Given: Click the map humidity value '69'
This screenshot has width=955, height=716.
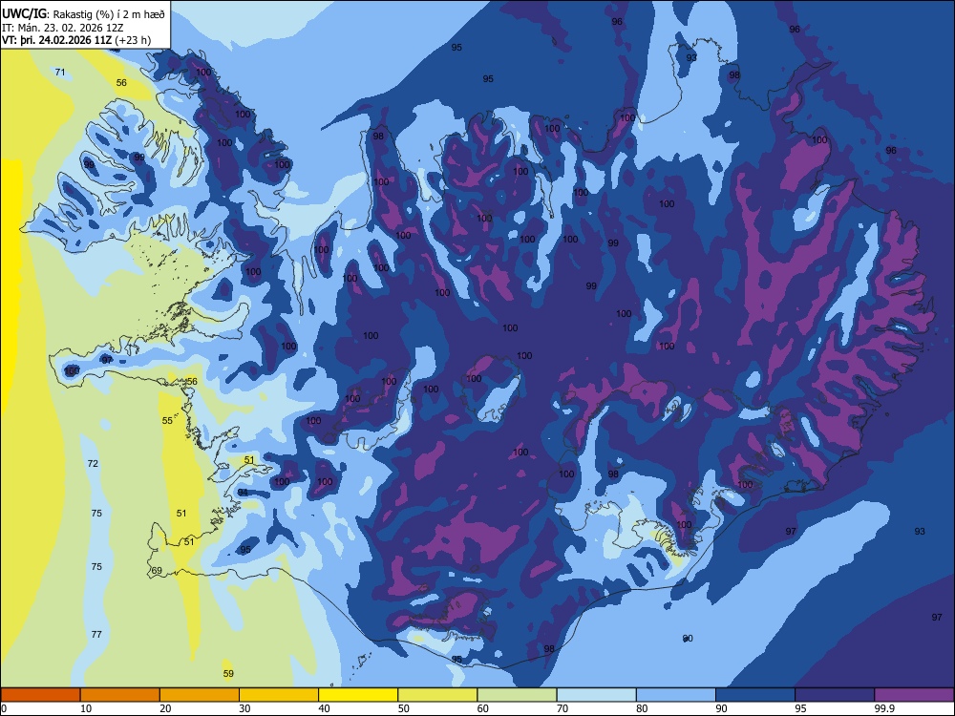Looking at the screenshot, I should [x=158, y=571].
